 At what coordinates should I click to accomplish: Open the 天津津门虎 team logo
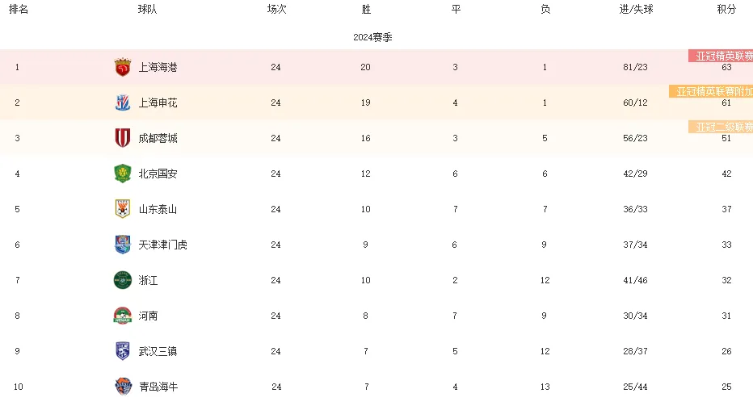coord(123,245)
